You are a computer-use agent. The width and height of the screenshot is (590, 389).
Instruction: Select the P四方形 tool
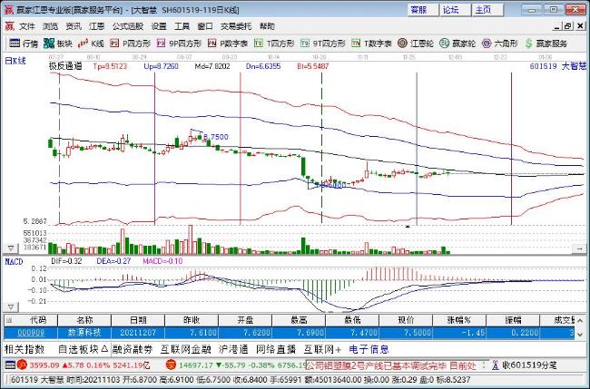130,44
